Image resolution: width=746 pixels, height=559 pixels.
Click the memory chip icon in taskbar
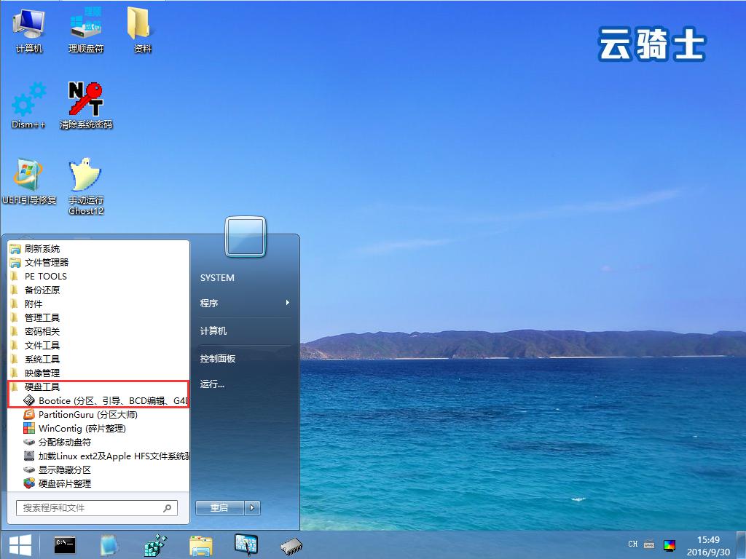[291, 544]
